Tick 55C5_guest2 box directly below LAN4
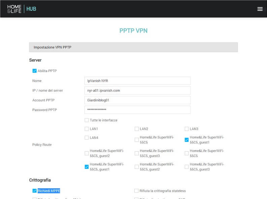Viewport: 267px width, 199px height. (x=87, y=153)
